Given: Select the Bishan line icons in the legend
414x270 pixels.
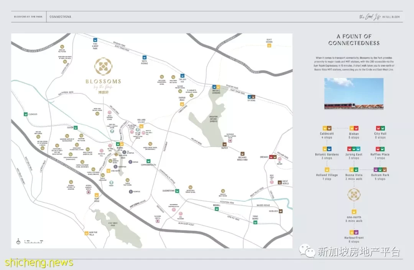Looking at the screenshot, I should 354,128.
